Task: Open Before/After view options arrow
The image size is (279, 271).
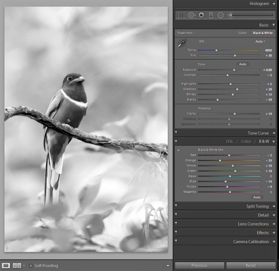Action: pyautogui.click(x=24, y=266)
